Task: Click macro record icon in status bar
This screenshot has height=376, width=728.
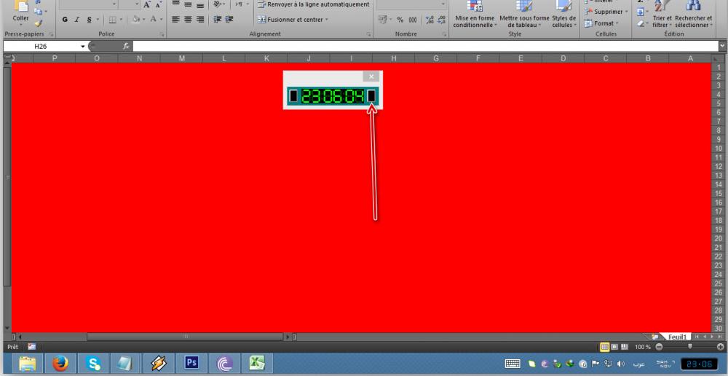Action: click(x=32, y=347)
